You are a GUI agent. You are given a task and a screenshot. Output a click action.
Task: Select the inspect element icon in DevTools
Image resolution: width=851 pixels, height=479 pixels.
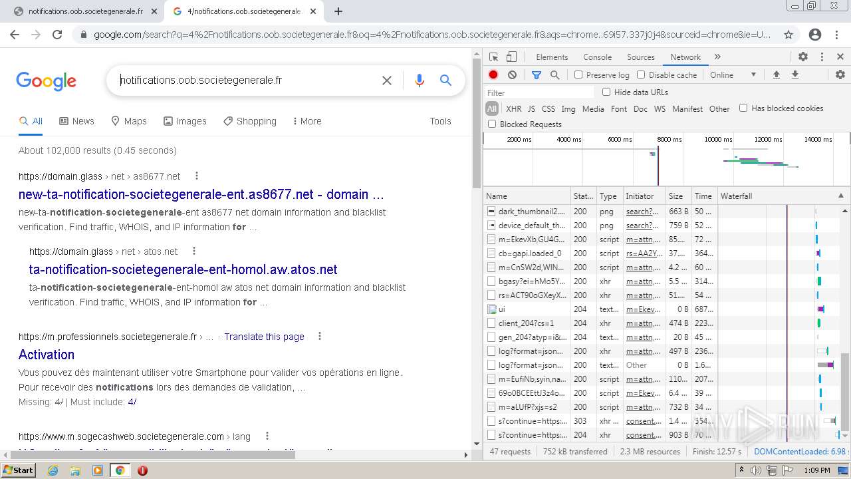pyautogui.click(x=493, y=57)
